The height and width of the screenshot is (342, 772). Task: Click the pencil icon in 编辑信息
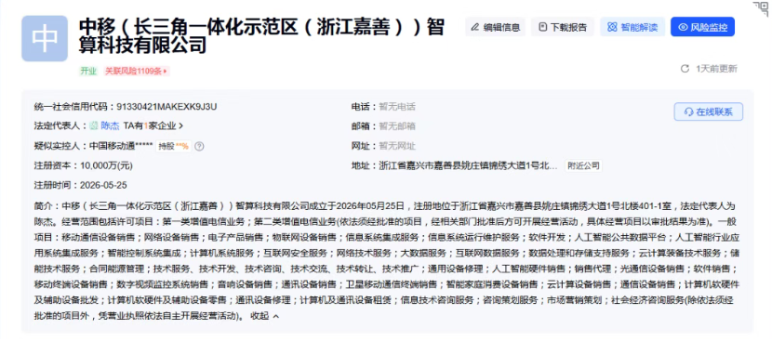(474, 27)
